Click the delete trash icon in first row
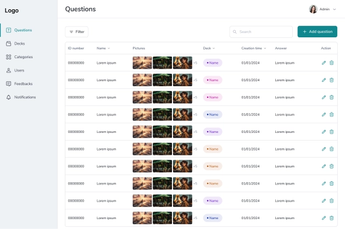The height and width of the screenshot is (229, 345). point(331,63)
